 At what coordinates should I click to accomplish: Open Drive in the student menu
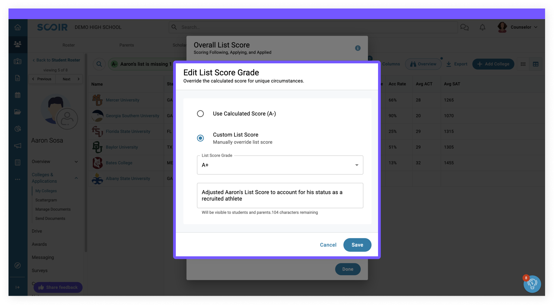(x=37, y=231)
